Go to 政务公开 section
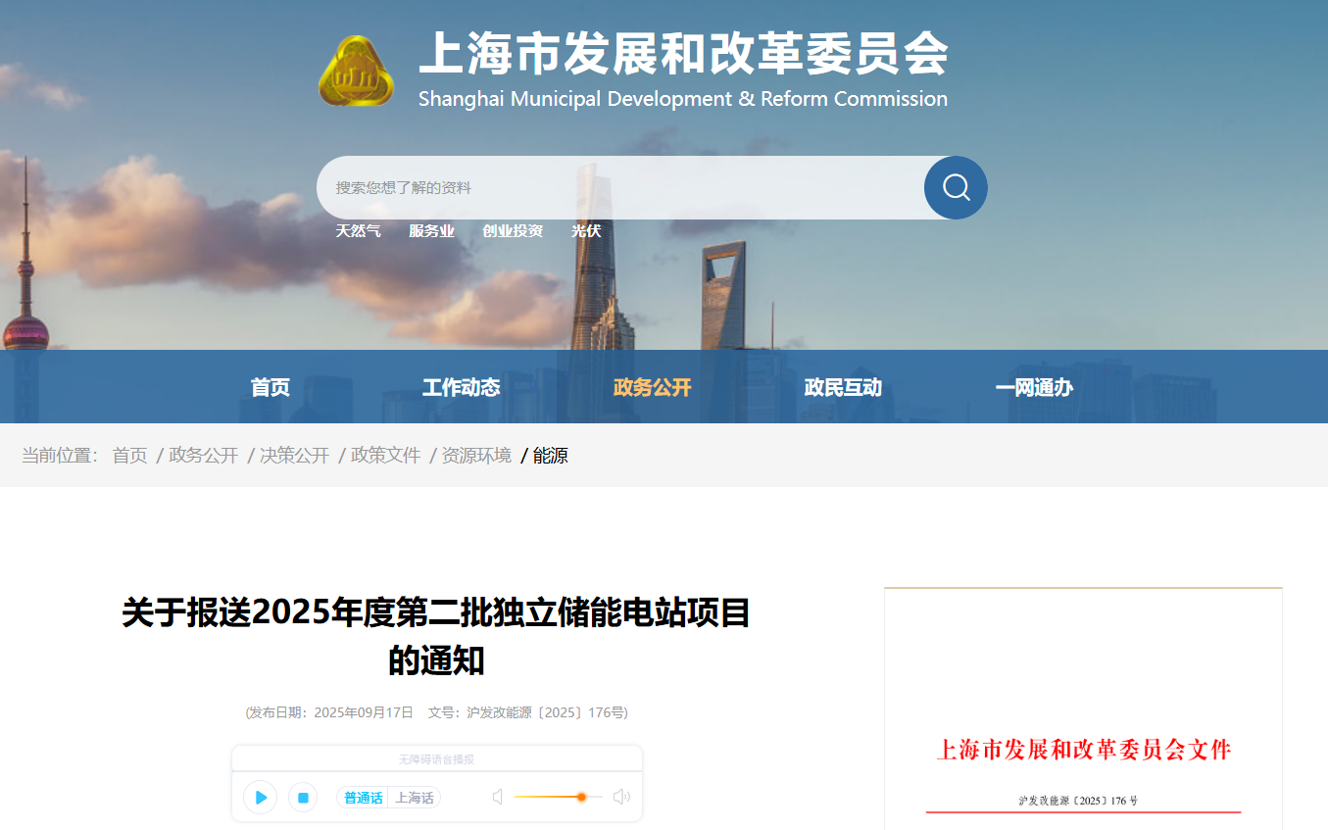The width and height of the screenshot is (1328, 830). tap(652, 387)
